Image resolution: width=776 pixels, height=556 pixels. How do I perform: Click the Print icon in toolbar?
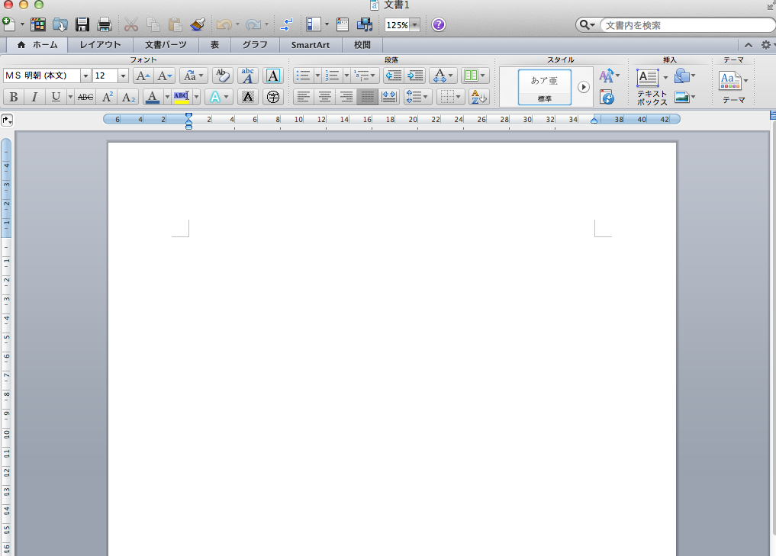pos(105,24)
